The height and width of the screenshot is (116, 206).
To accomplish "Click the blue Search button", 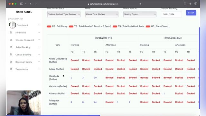I will [191, 13].
